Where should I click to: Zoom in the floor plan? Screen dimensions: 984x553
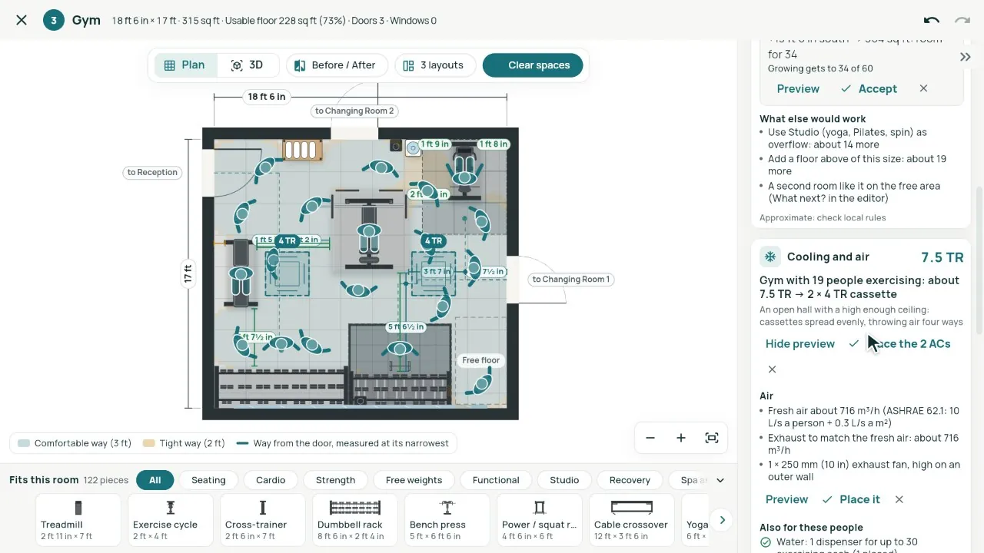pos(681,438)
